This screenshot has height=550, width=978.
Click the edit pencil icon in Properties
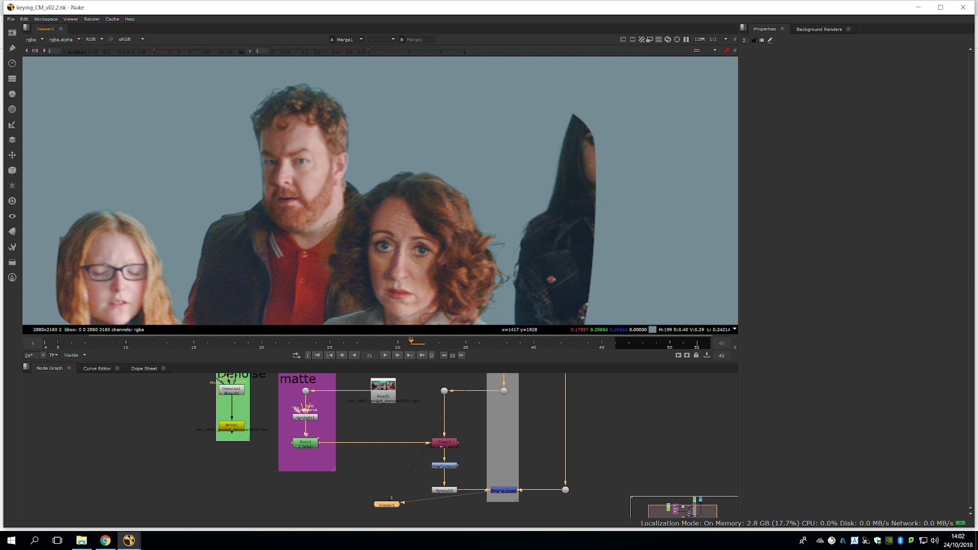coord(770,40)
